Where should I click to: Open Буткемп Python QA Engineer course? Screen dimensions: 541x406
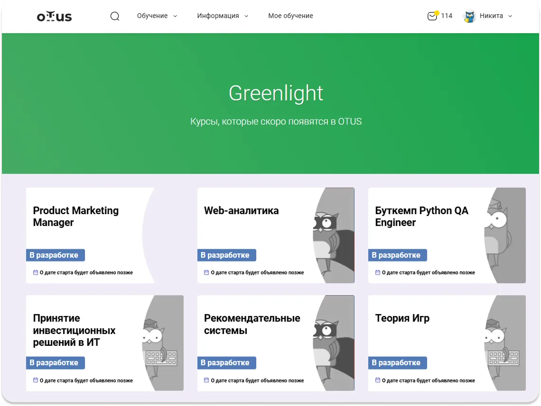tap(421, 216)
